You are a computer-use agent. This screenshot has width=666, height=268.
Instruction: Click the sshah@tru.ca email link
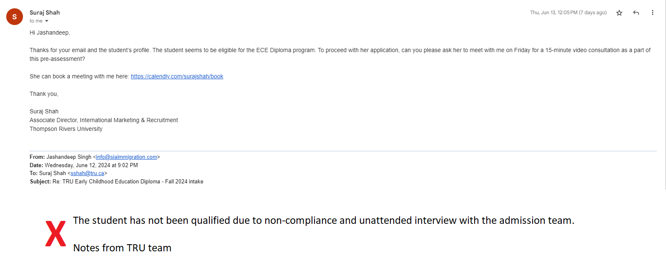[x=87, y=173]
